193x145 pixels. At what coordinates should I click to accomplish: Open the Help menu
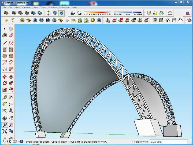tap(75, 8)
